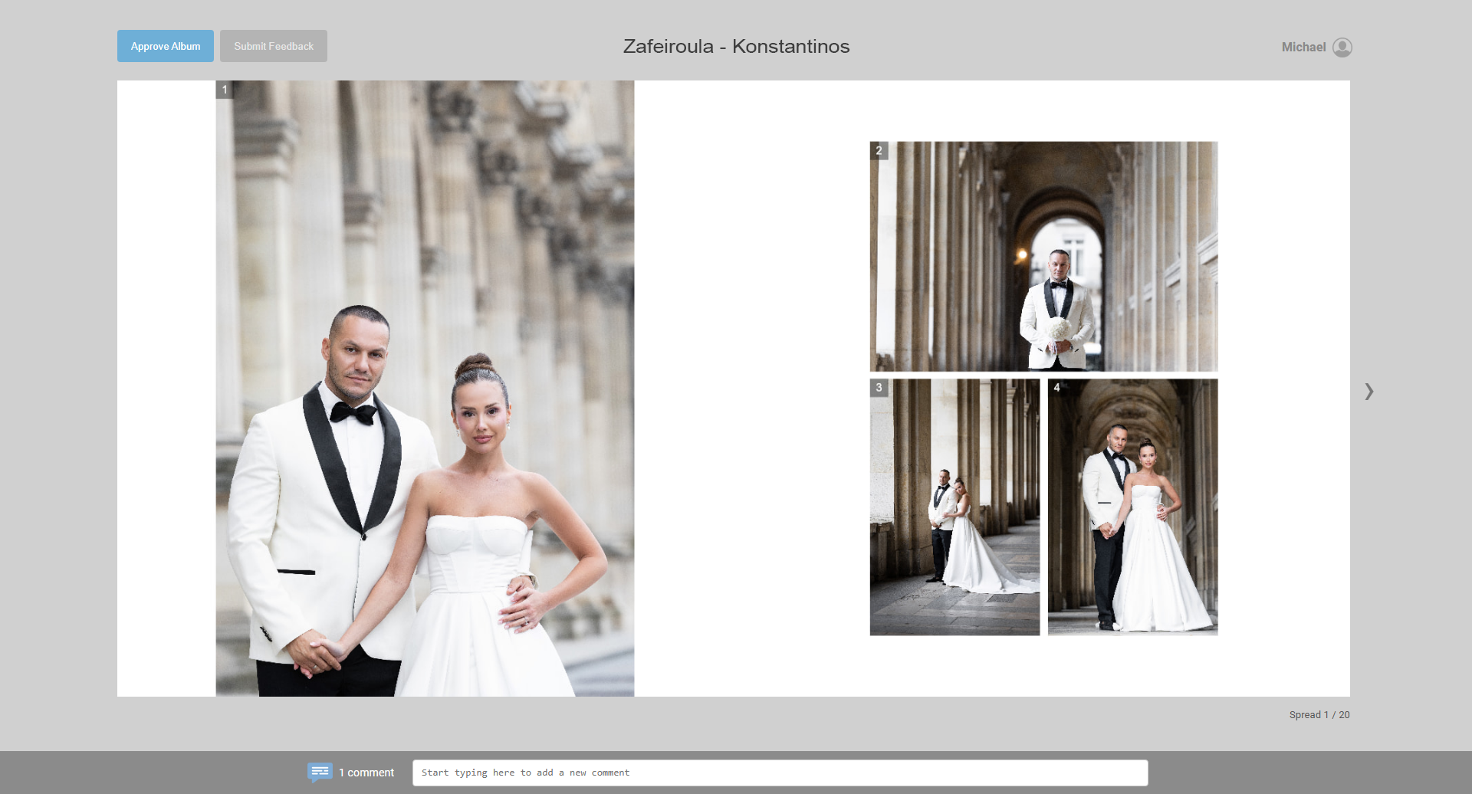This screenshot has height=794, width=1472.
Task: Click the album title 'Zafeiroula - Konstantinos'
Action: click(x=736, y=46)
